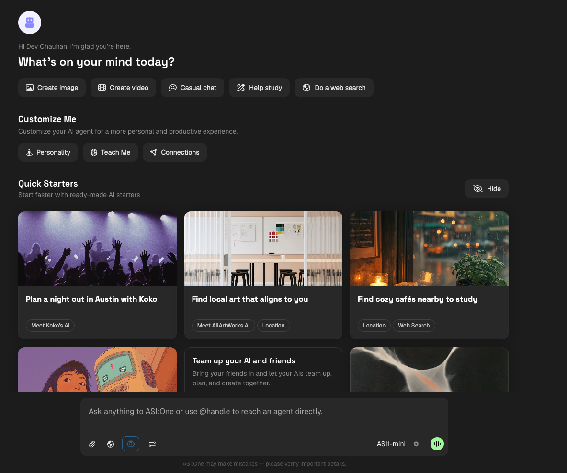Image resolution: width=567 pixels, height=473 pixels.
Task: Start a Casual chat
Action: [x=193, y=88]
